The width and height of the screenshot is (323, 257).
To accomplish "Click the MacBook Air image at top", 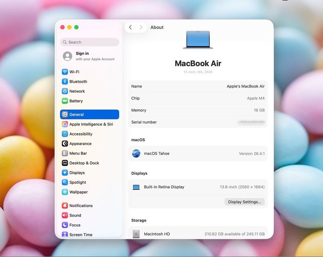I will point(198,40).
